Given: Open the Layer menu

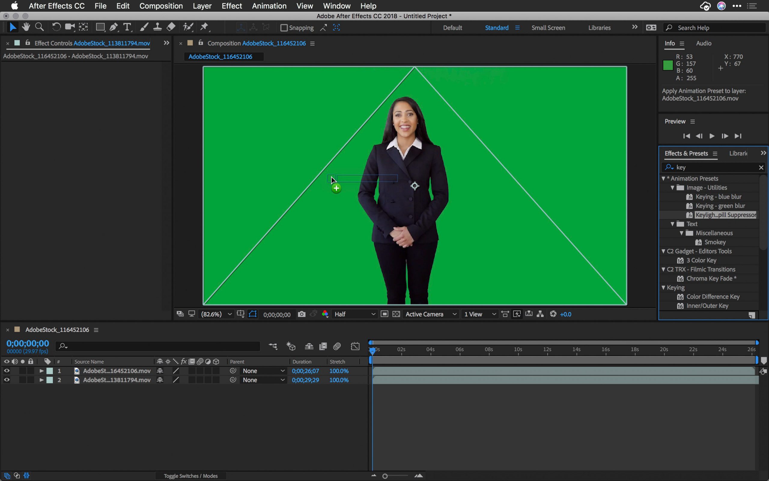Looking at the screenshot, I should click(202, 6).
